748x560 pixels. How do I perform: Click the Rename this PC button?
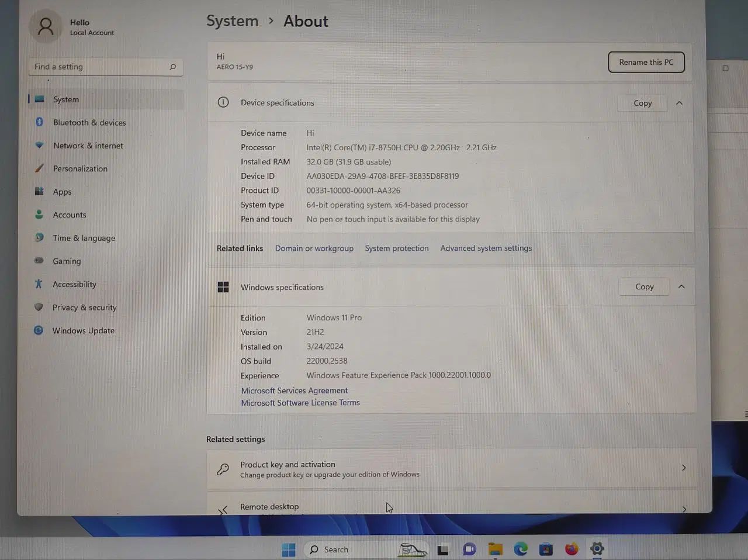coord(646,62)
